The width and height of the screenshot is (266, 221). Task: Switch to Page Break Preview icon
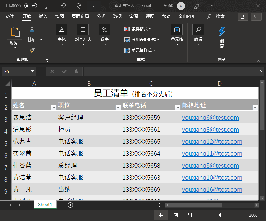[189, 215]
